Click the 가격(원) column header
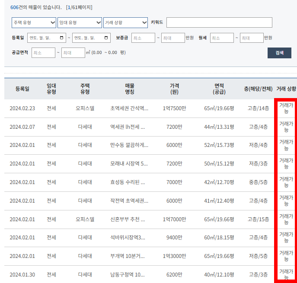Screen dimensions: 297x283 (174, 89)
